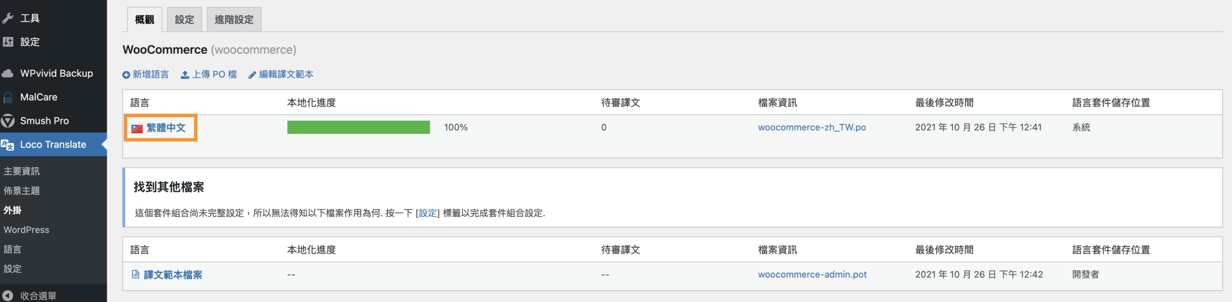Open woocommerce-zh_TW.po file link
1232x302 pixels.
coord(812,128)
